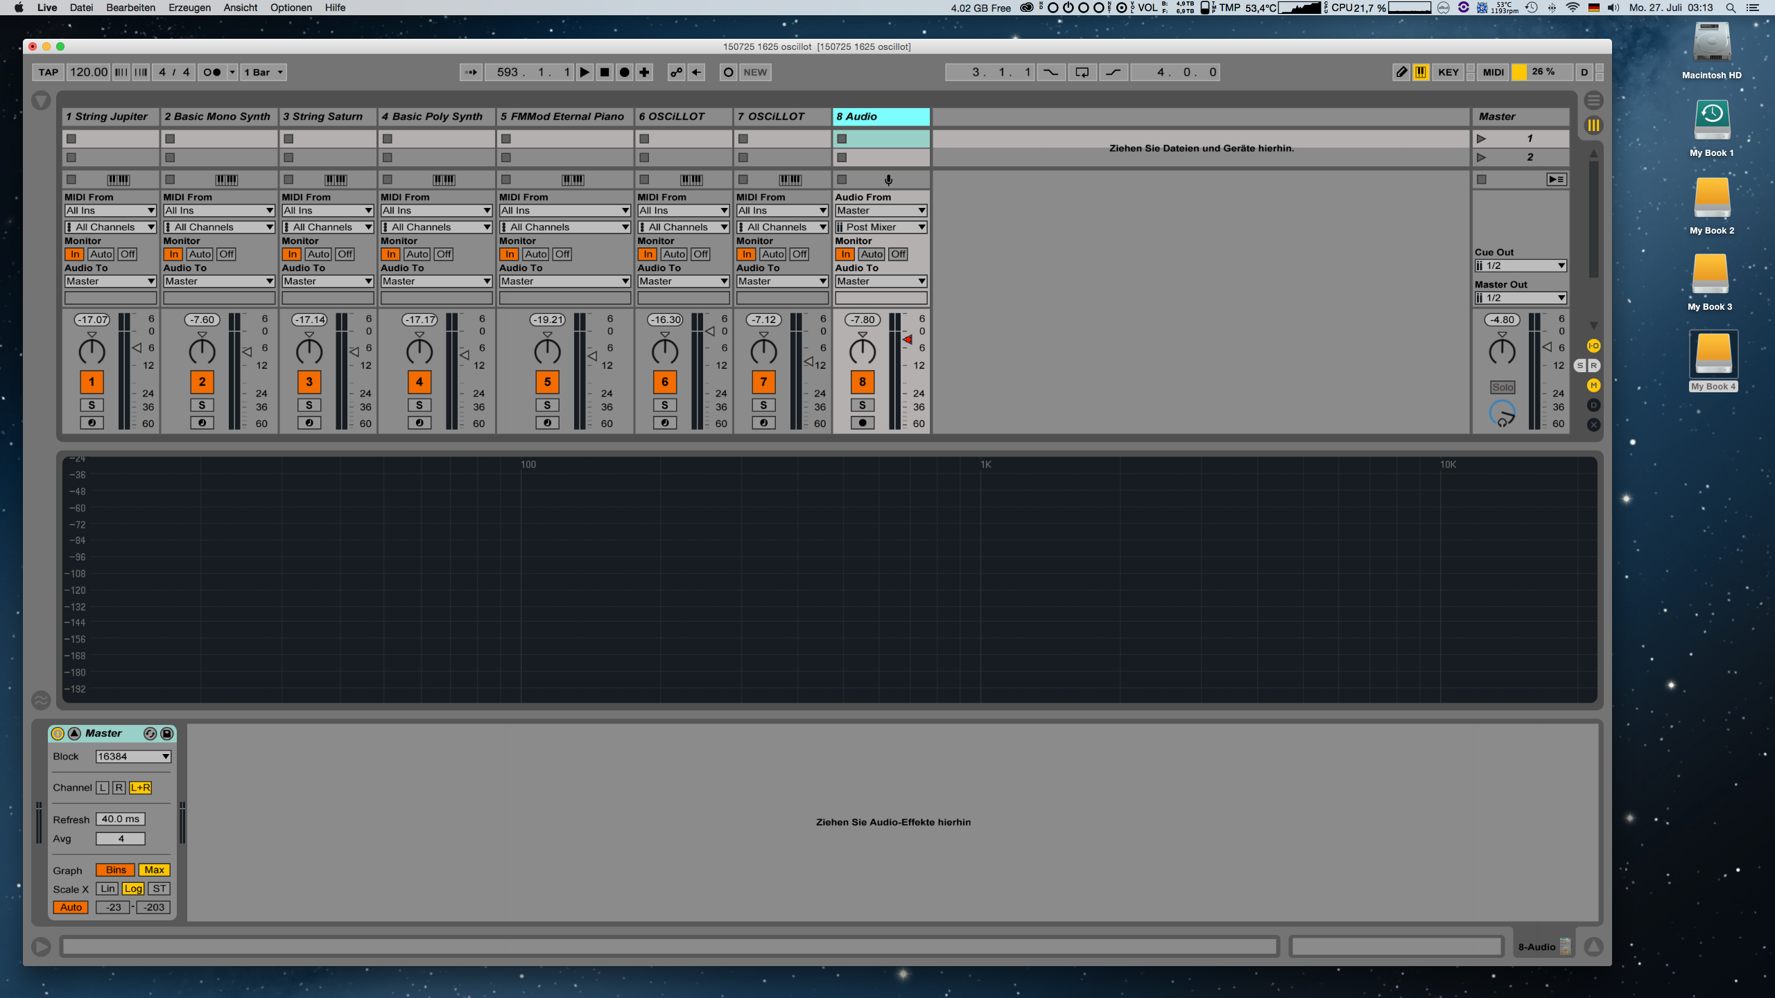1775x998 pixels.
Task: Toggle Punch-Out switch
Action: click(x=1114, y=72)
